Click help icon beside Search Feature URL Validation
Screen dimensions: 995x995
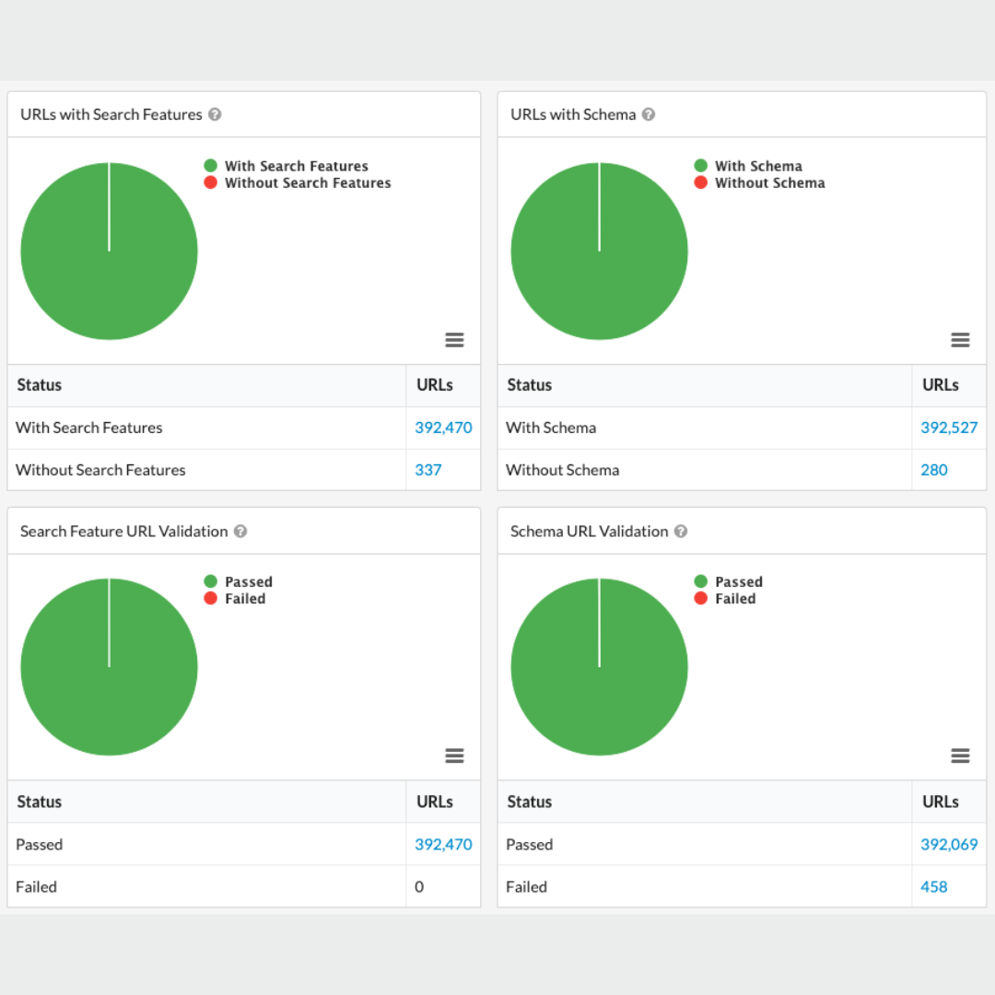240,531
